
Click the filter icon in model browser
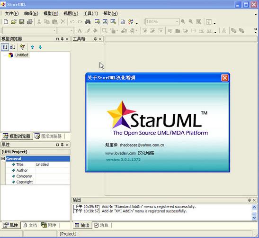(x=22, y=47)
